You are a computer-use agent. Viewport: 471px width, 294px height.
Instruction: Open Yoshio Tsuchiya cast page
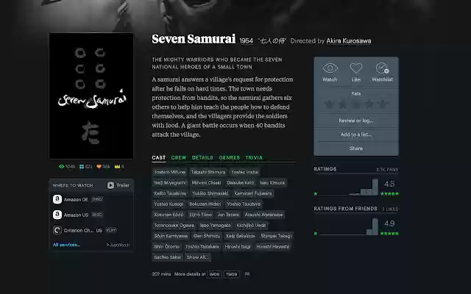244,204
